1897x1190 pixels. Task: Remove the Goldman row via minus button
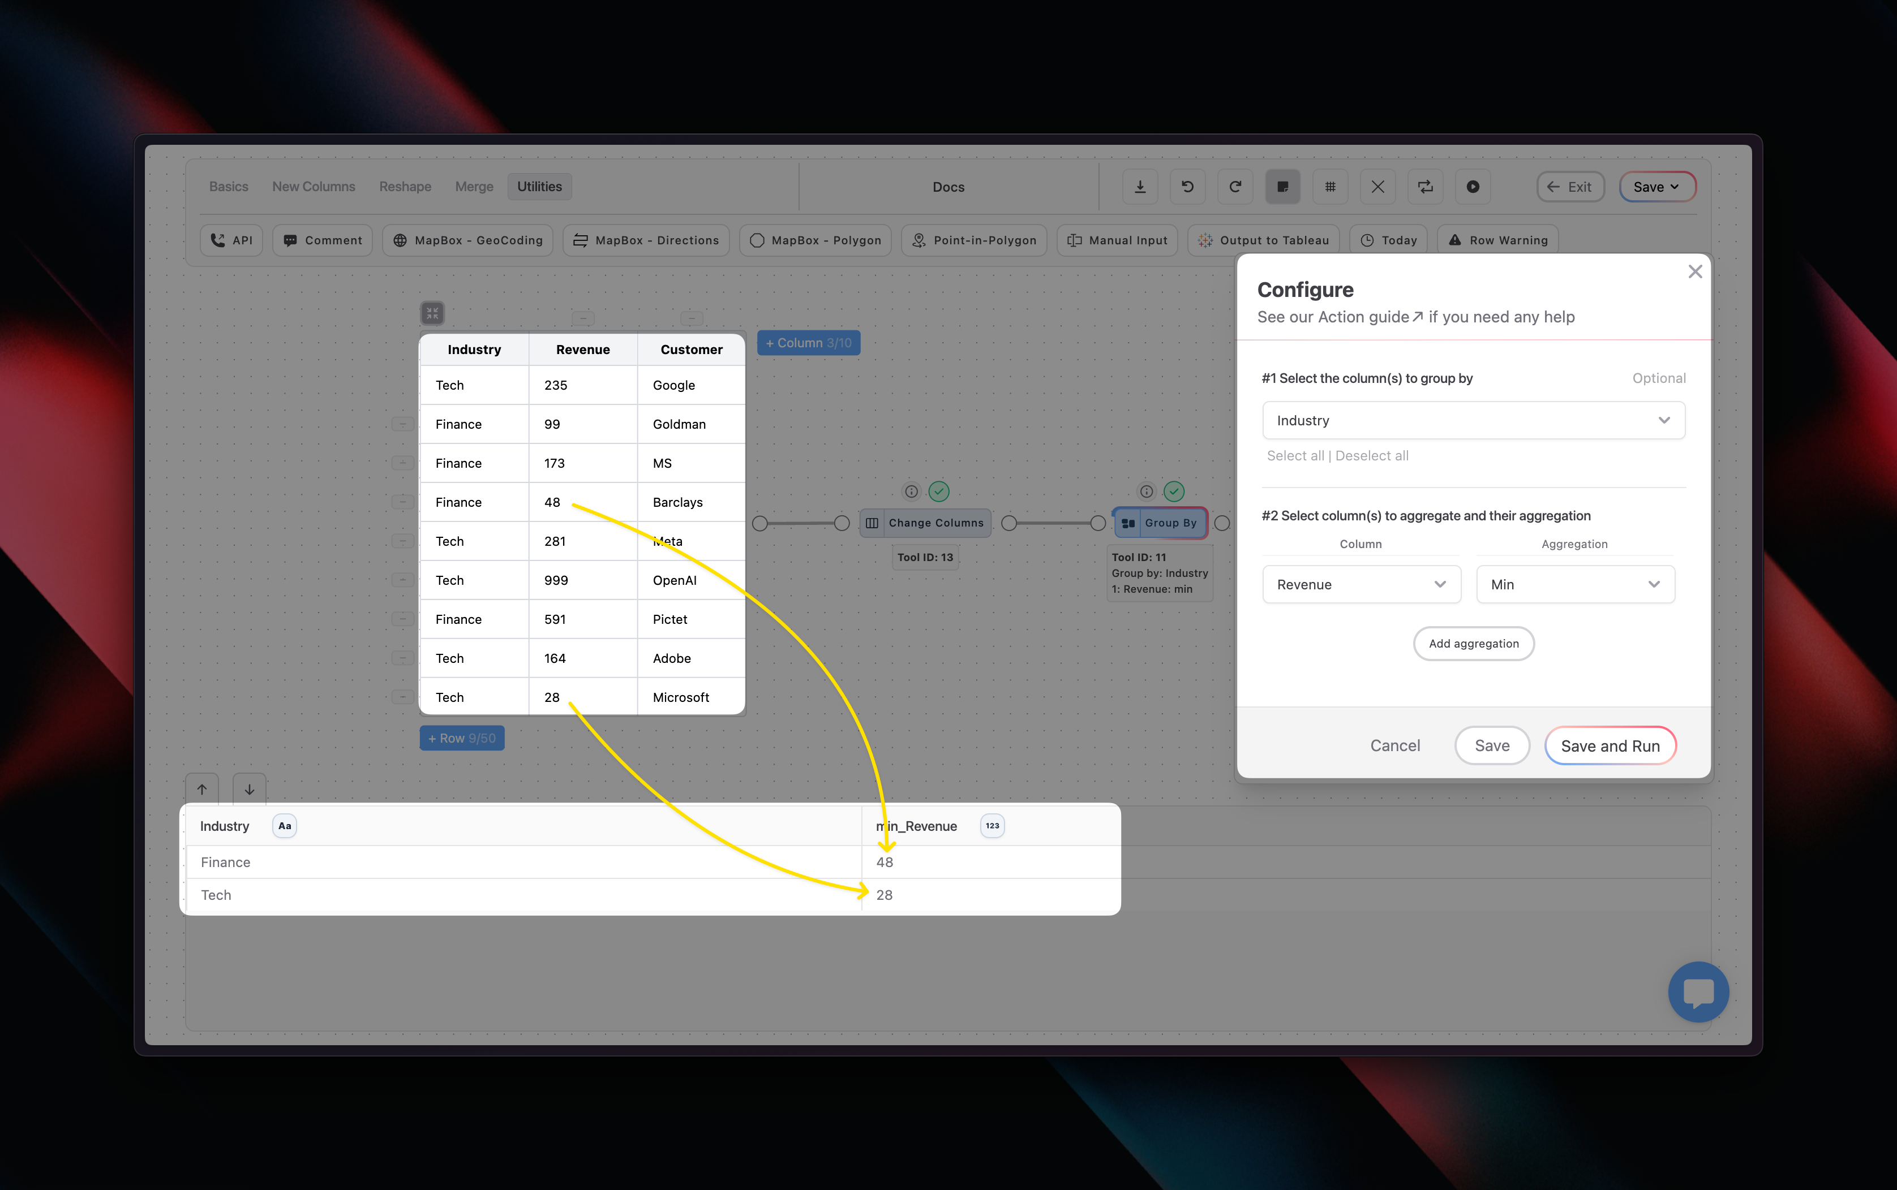click(x=403, y=424)
